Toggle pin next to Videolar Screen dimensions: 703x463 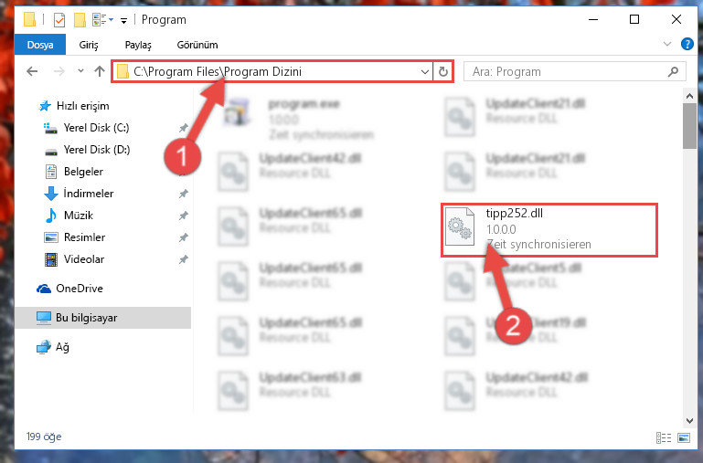184,259
